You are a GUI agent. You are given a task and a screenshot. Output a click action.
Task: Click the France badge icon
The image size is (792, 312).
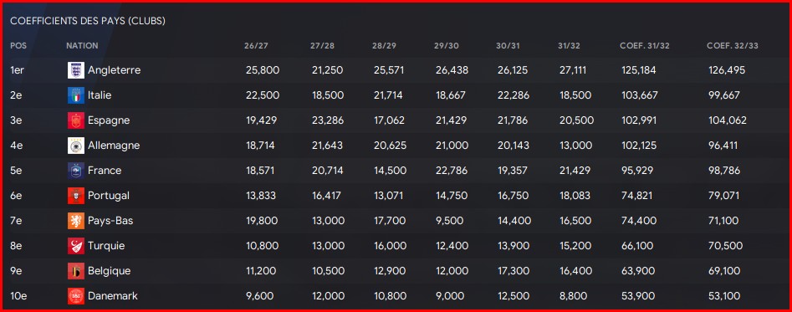pyautogui.click(x=76, y=171)
